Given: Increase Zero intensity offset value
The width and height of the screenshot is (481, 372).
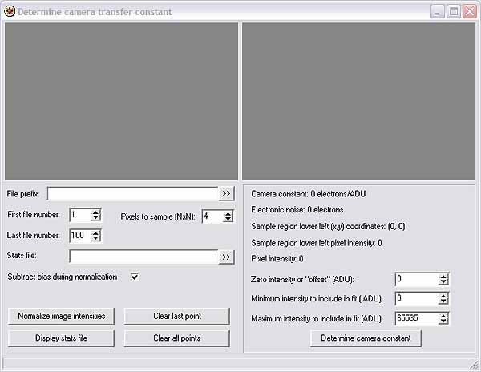Looking at the screenshot, I should pyautogui.click(x=443, y=277).
